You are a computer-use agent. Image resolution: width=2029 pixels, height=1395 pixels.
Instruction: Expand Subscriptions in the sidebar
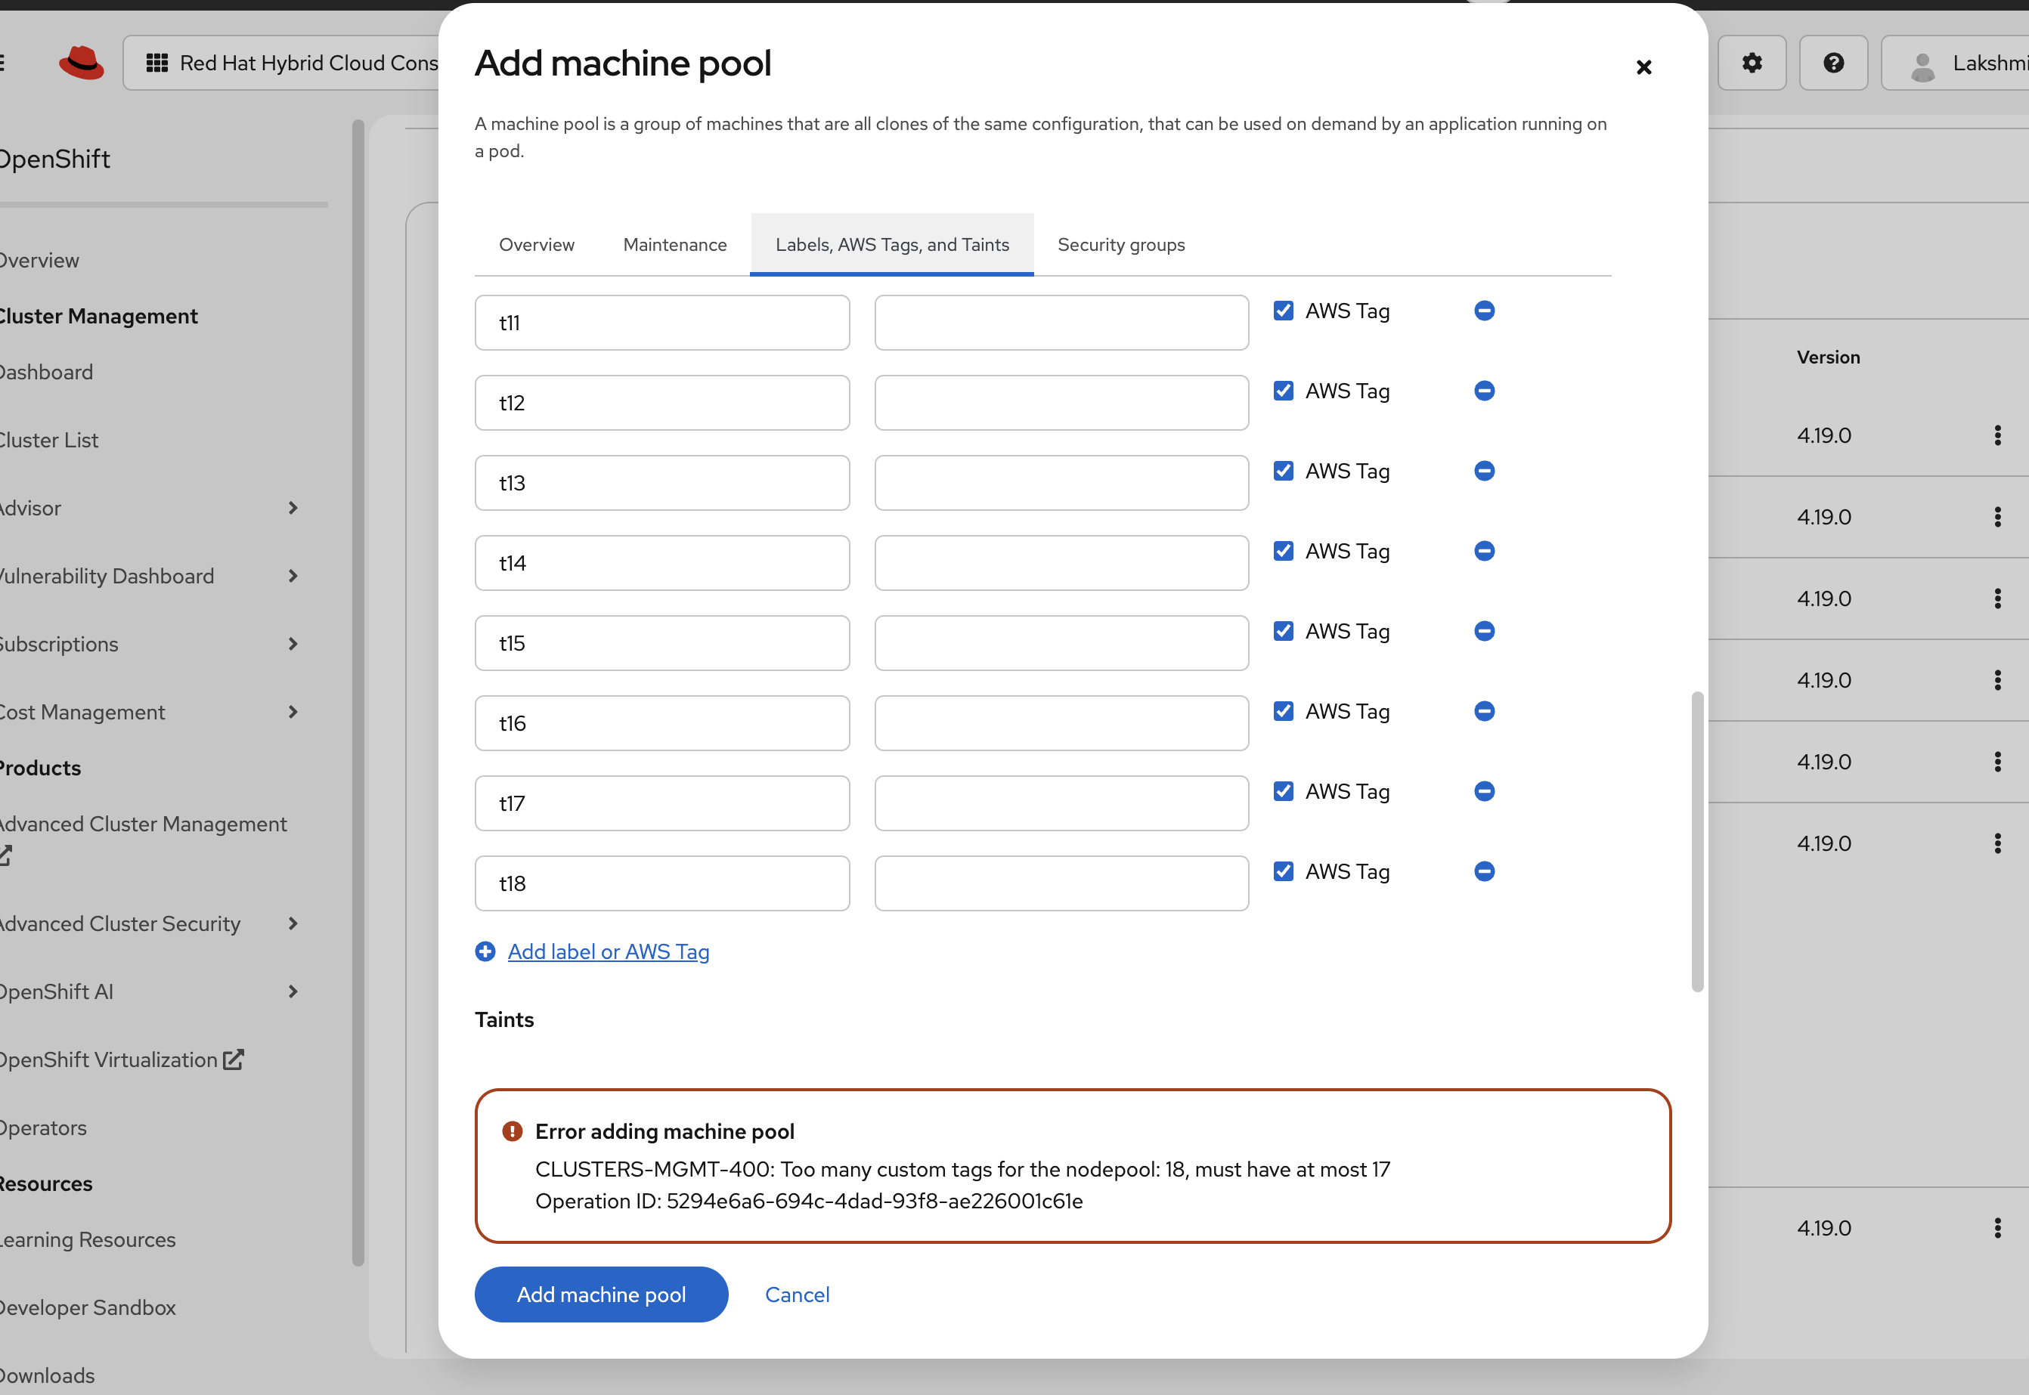293,644
